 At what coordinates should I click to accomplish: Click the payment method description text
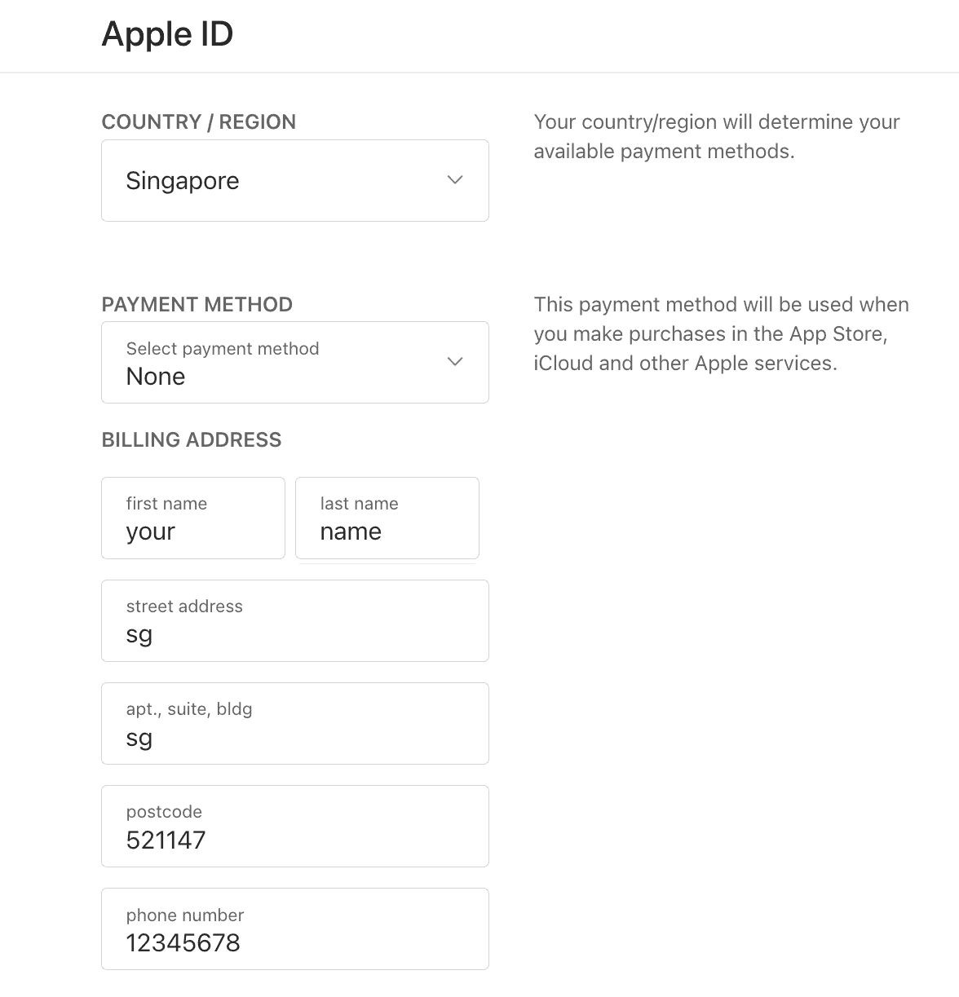pos(721,333)
